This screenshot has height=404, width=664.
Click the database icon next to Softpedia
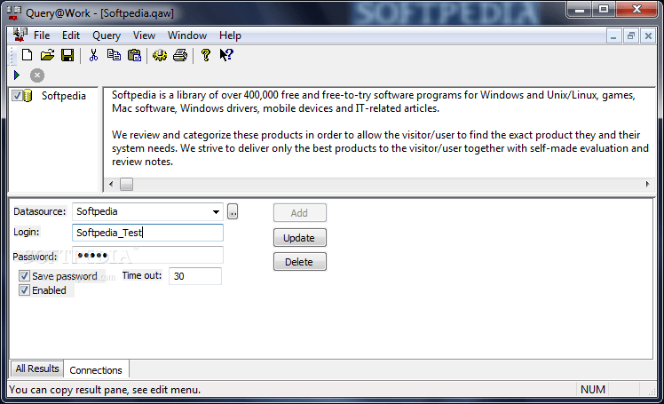pyautogui.click(x=28, y=96)
